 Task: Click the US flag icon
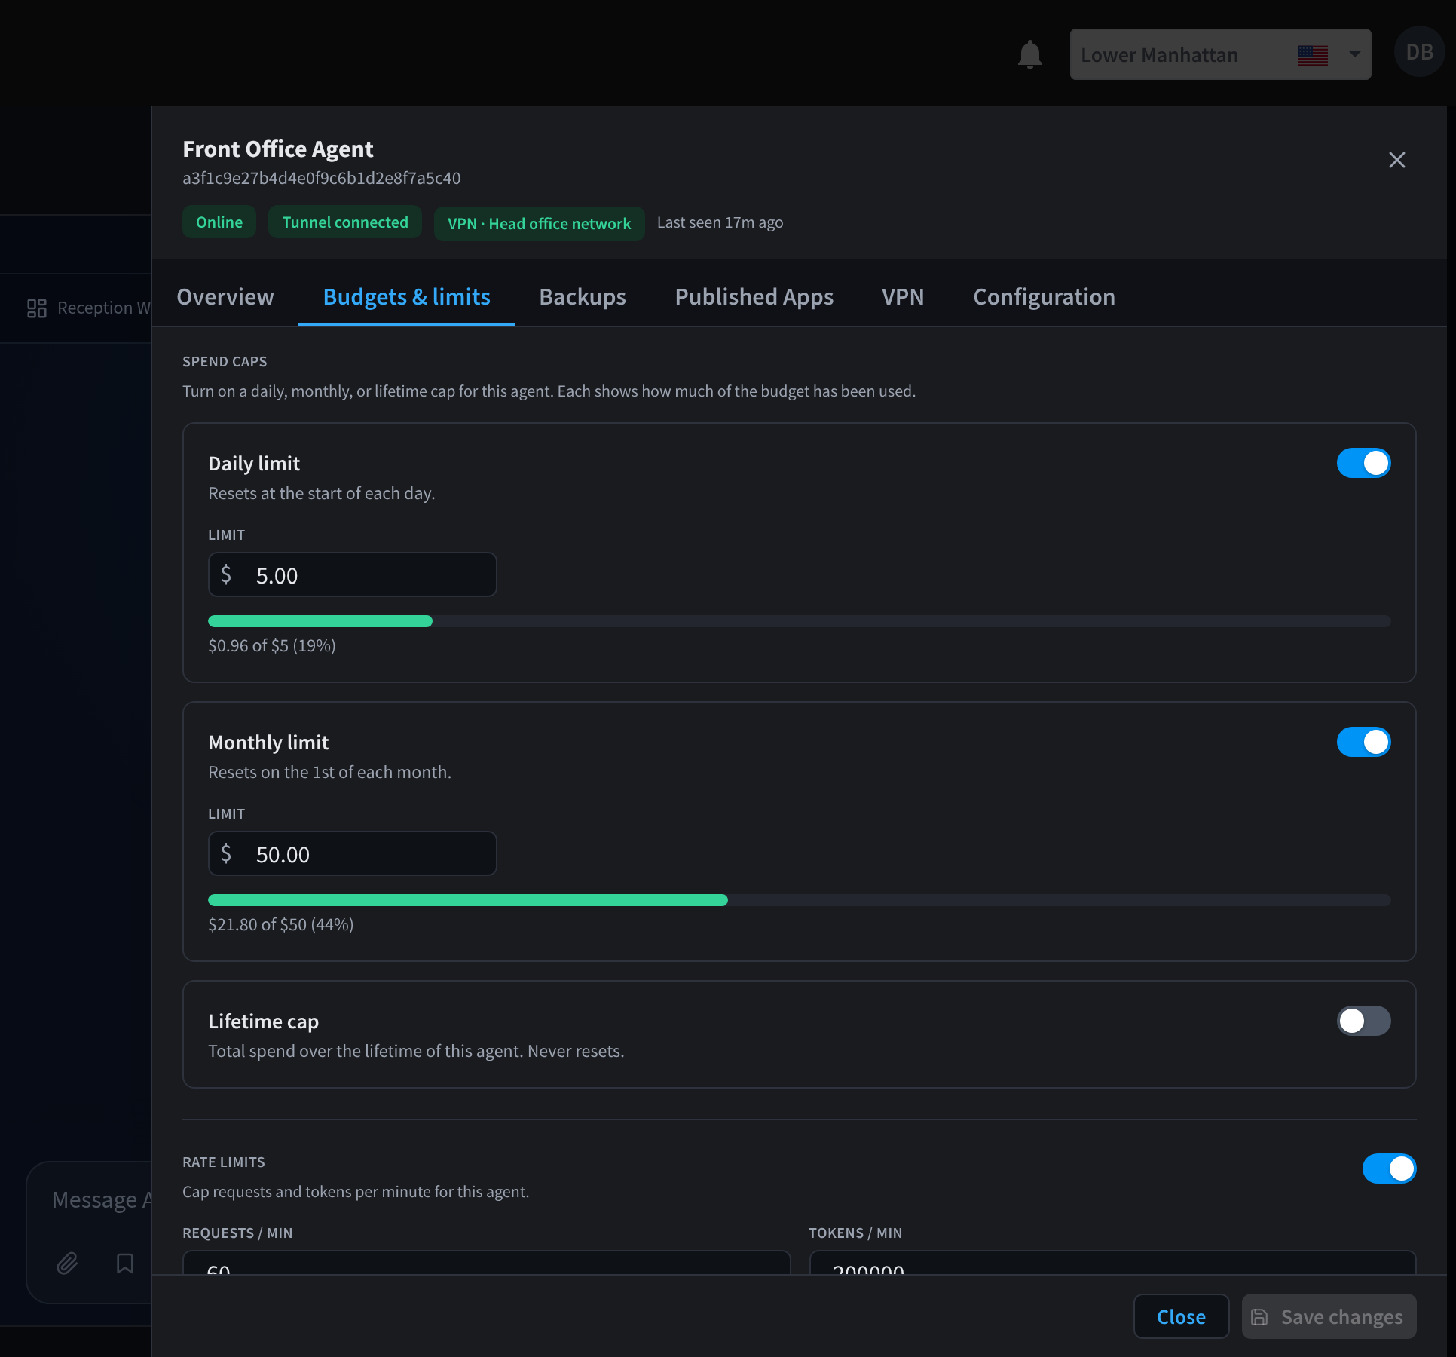coord(1312,55)
